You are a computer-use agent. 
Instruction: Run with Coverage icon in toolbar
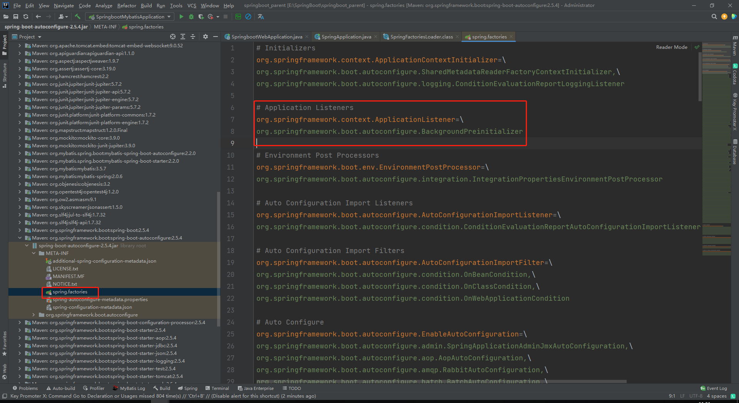click(202, 17)
